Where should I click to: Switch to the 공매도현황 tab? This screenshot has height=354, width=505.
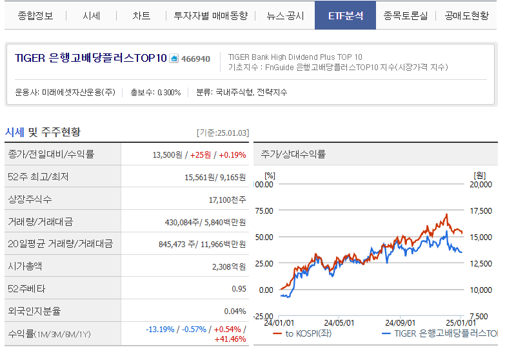click(x=467, y=15)
